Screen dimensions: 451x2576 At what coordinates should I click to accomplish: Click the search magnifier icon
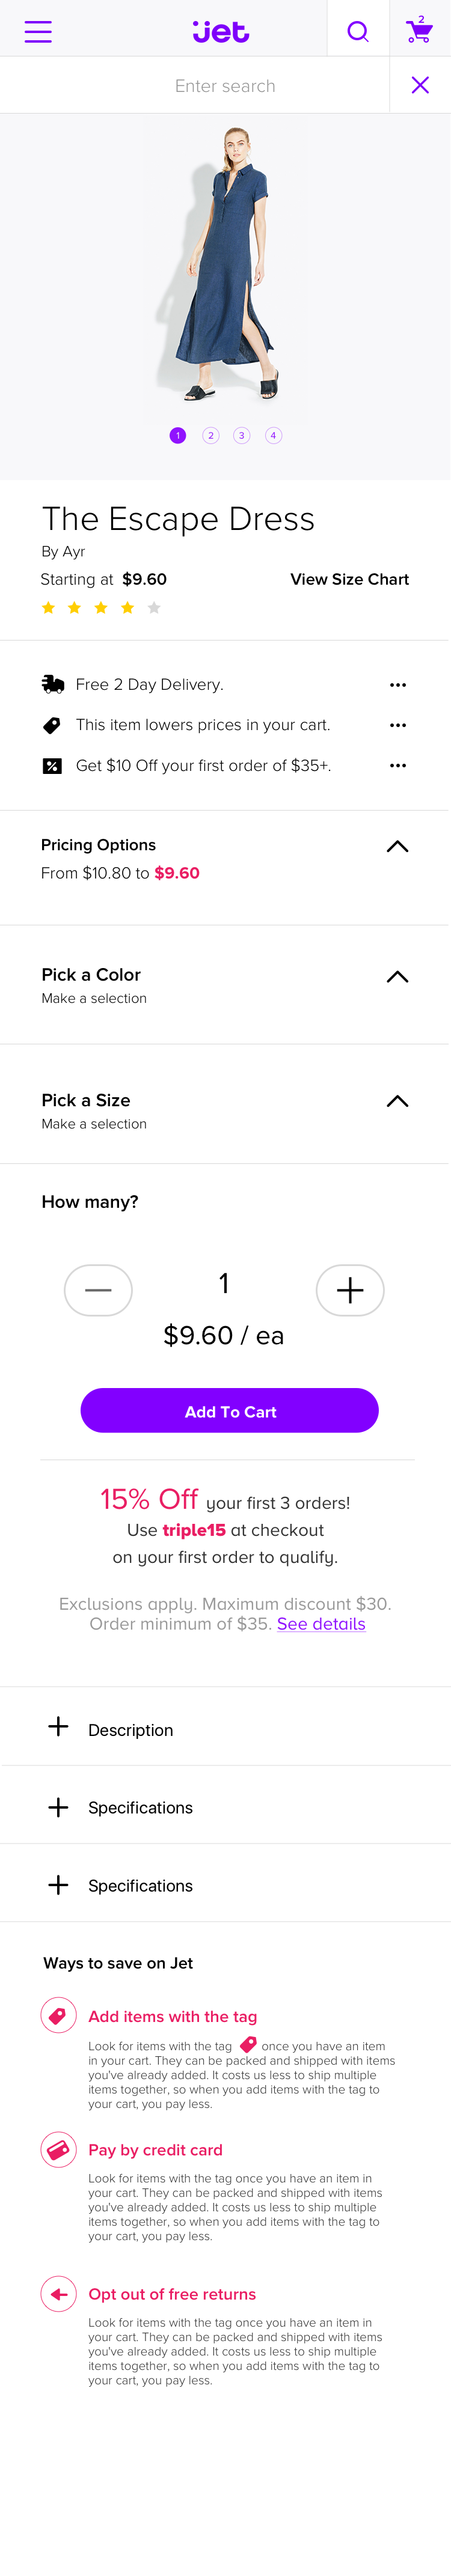[358, 32]
